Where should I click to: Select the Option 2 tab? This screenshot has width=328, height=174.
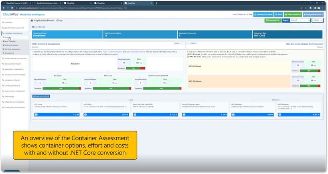(193, 43)
